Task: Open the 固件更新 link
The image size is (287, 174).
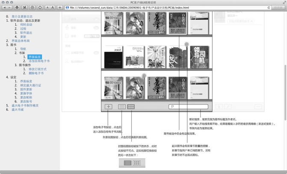Action: coord(26,89)
